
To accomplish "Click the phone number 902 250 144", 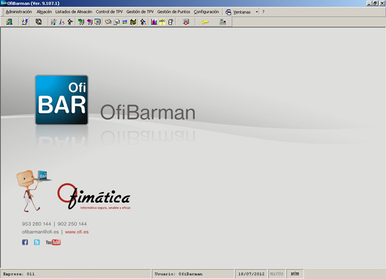I will [x=72, y=224].
